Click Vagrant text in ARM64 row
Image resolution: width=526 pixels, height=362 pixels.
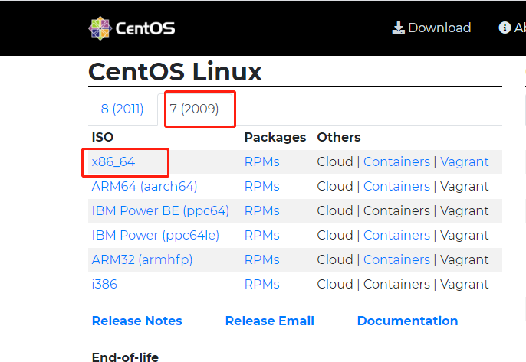(x=465, y=186)
